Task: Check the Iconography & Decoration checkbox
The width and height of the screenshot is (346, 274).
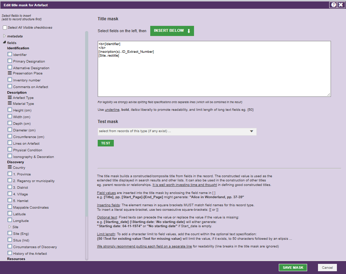Action: tap(10, 156)
